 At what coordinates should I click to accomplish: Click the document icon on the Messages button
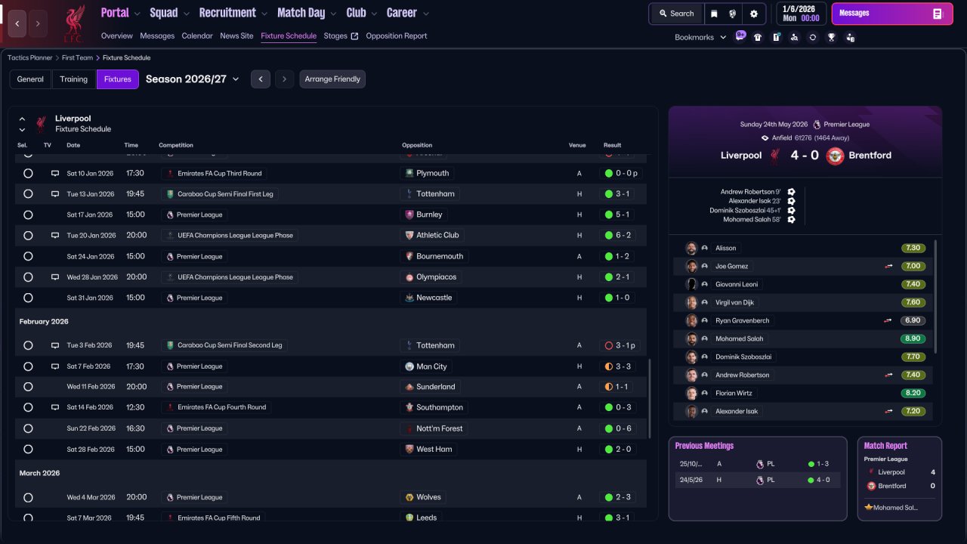(x=938, y=14)
